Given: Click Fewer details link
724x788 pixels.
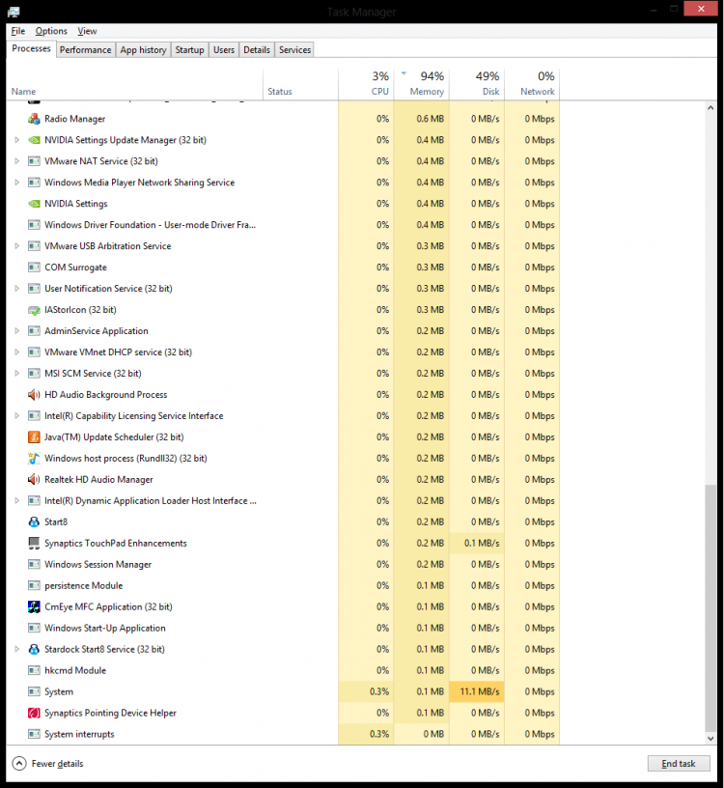Looking at the screenshot, I should (57, 764).
